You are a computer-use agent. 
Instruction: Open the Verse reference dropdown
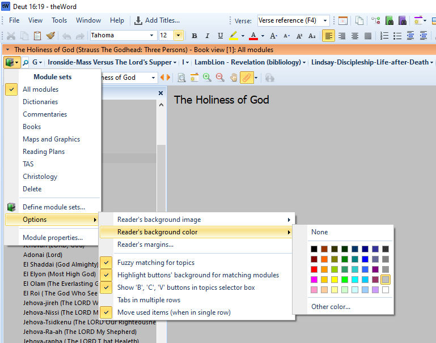[325, 20]
